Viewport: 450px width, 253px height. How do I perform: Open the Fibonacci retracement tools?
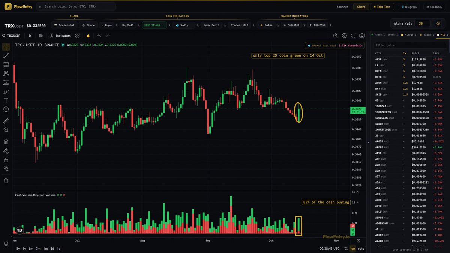[x=6, y=65]
